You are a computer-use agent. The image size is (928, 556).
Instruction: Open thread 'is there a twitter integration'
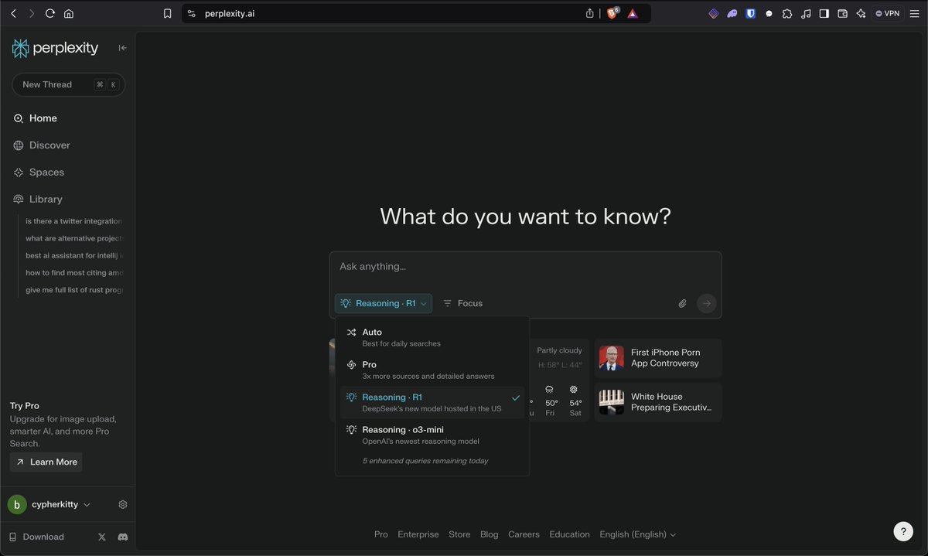pyautogui.click(x=73, y=221)
